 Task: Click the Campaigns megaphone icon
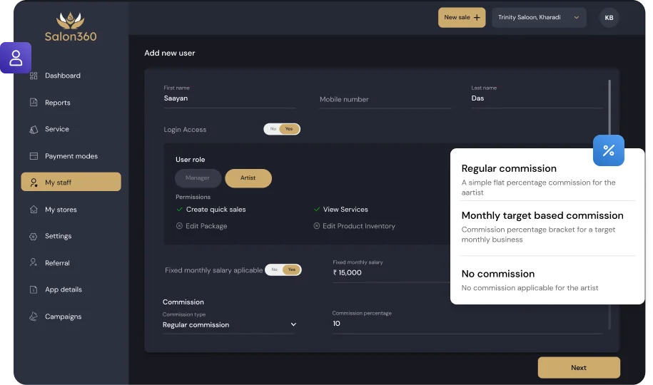pos(34,317)
